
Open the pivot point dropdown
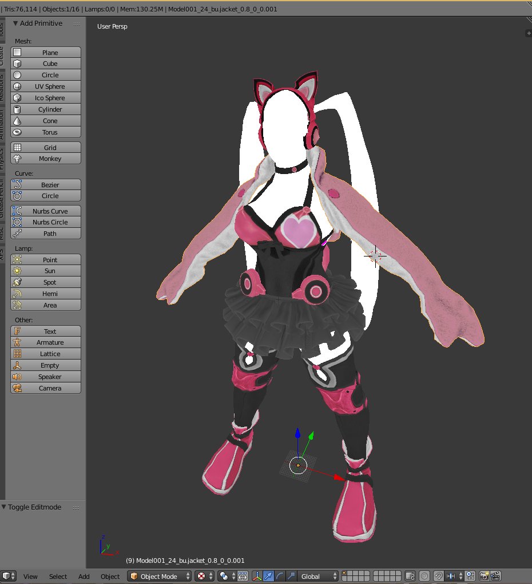(227, 576)
